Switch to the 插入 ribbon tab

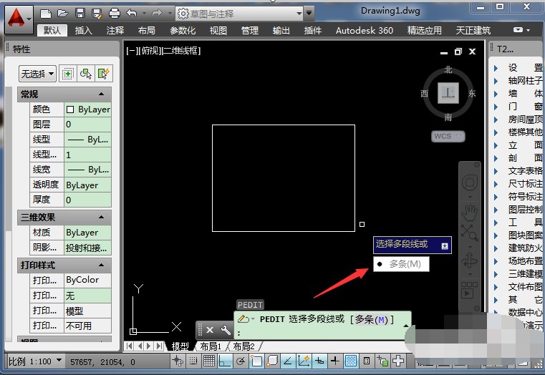(x=84, y=31)
